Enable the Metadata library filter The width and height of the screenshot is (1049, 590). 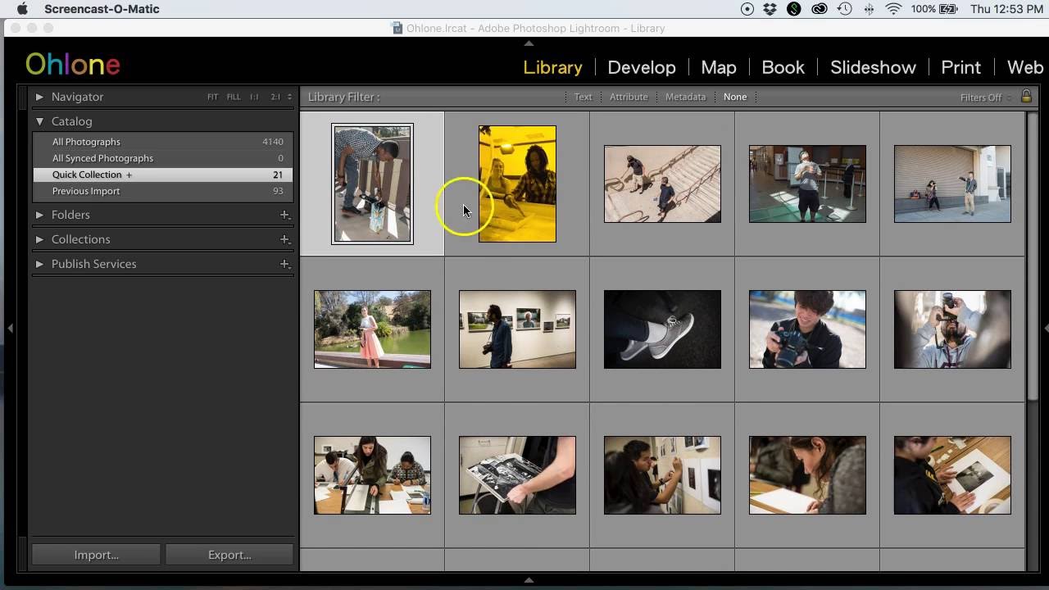[685, 97]
